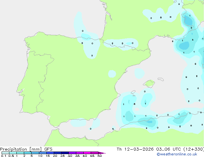This screenshot has height=157, width=204.
Task: Open the weatheronline.co.uk link
Action: click(x=177, y=154)
